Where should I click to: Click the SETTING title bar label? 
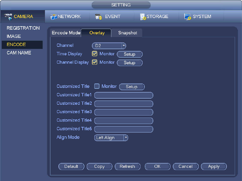(x=121, y=5)
